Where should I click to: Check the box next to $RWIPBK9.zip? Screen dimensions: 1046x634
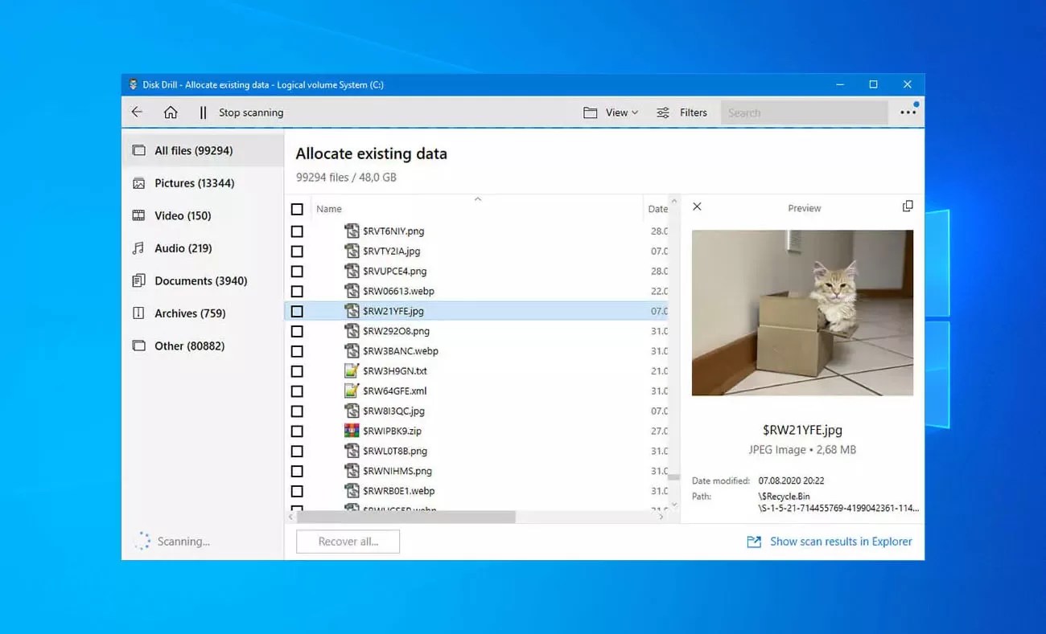click(x=297, y=431)
